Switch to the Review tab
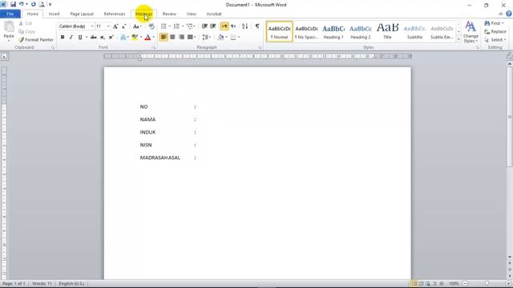The image size is (513, 288). pyautogui.click(x=169, y=14)
